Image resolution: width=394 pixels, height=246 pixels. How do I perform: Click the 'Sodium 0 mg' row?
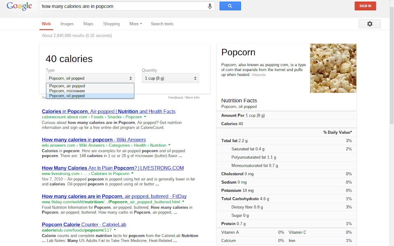(287, 182)
